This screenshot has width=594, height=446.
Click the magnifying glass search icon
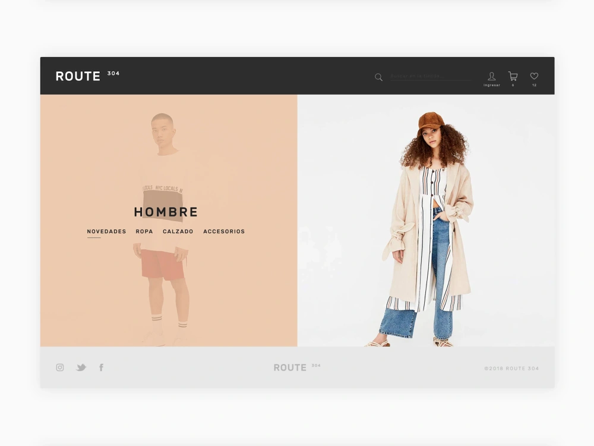pos(378,77)
